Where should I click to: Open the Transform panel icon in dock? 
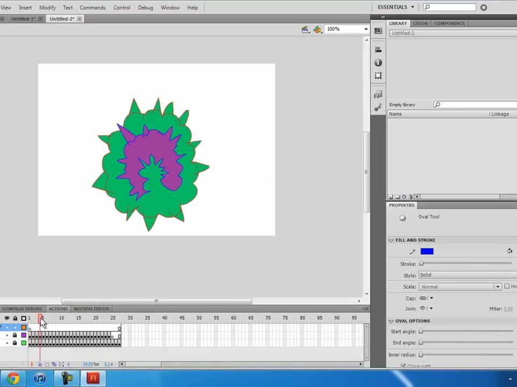click(x=378, y=76)
